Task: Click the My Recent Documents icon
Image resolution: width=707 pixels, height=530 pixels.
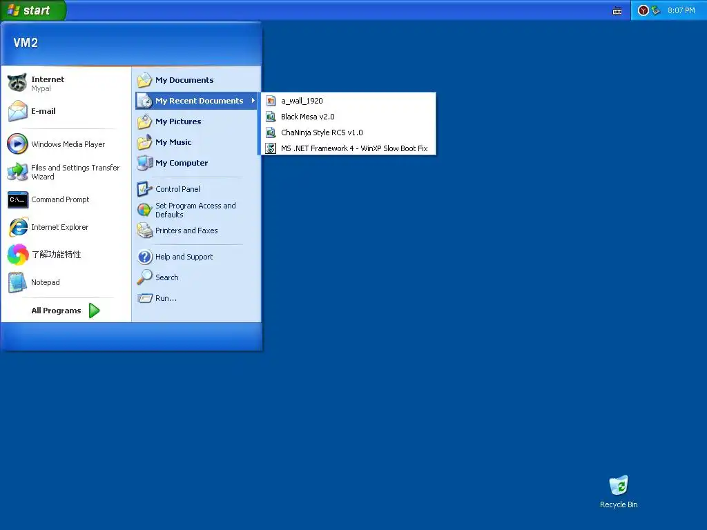Action: pyautogui.click(x=145, y=101)
